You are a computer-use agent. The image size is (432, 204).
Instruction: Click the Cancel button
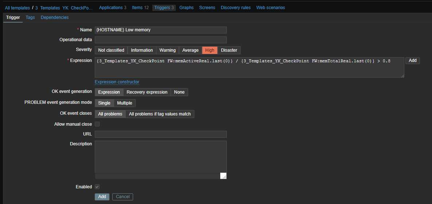pyautogui.click(x=122, y=197)
